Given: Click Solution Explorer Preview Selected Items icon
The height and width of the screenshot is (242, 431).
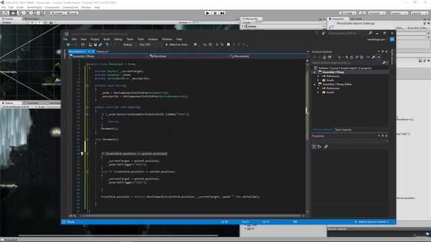Looking at the screenshot, I should pyautogui.click(x=378, y=57).
